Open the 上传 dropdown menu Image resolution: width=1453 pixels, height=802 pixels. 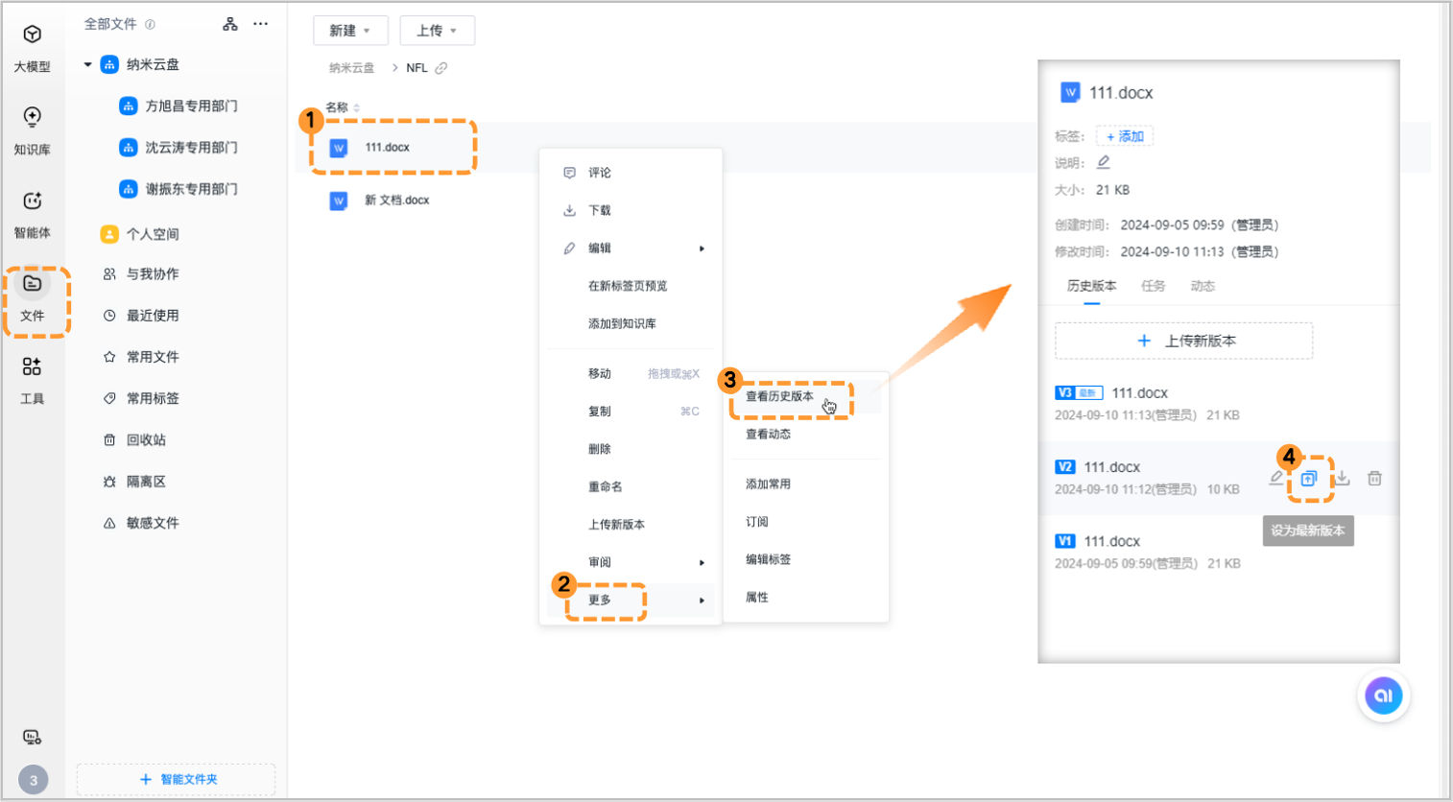tap(438, 30)
